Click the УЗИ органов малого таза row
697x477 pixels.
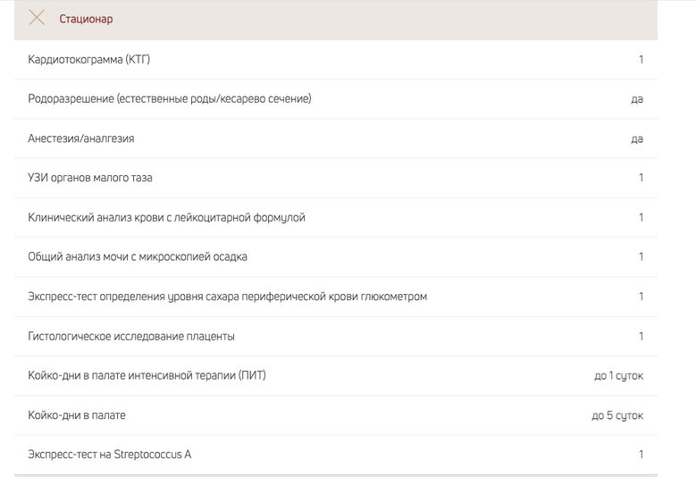coord(90,178)
